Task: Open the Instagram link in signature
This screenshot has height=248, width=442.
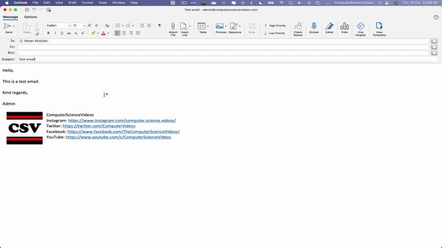Action: (x=122, y=121)
